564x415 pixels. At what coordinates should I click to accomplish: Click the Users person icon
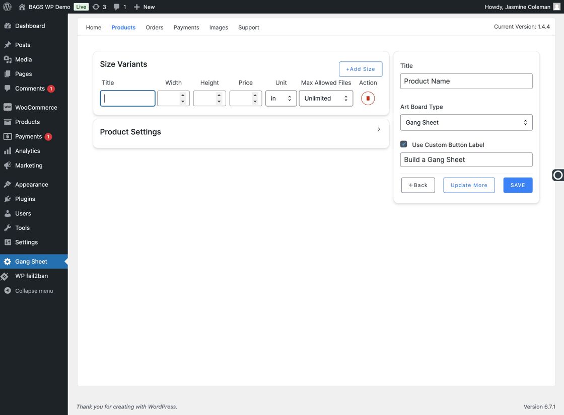(x=8, y=213)
